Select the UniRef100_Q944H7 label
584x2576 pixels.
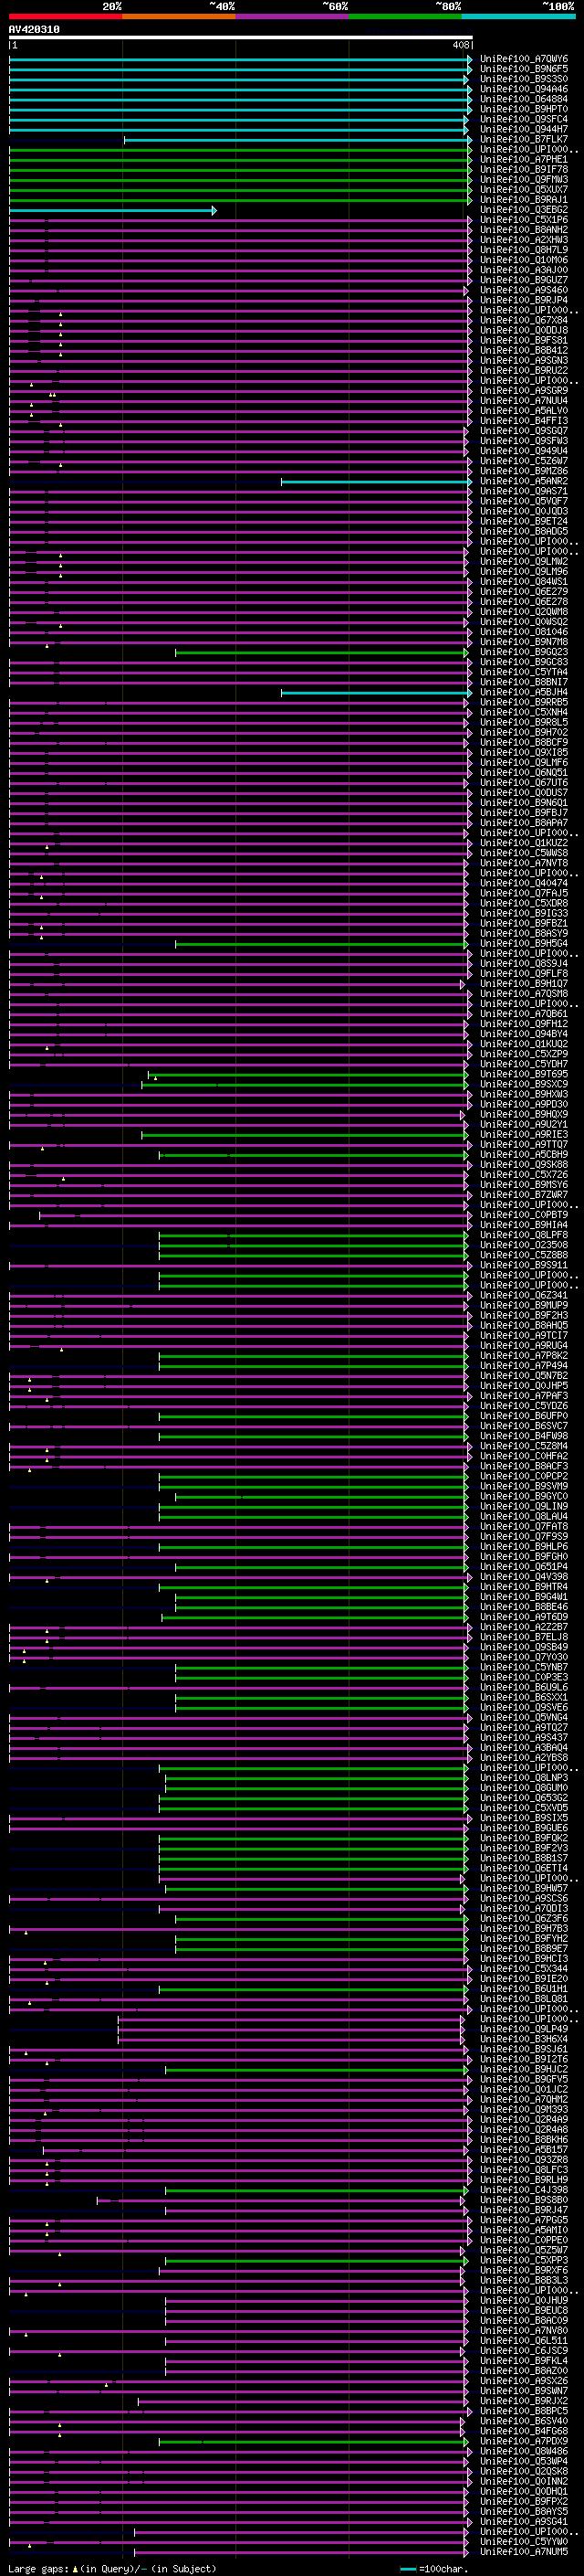(524, 129)
